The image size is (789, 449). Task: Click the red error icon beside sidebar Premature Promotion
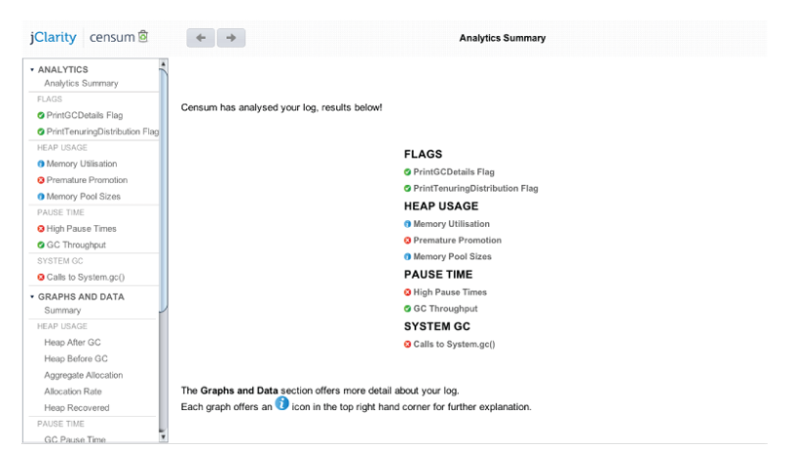click(41, 180)
